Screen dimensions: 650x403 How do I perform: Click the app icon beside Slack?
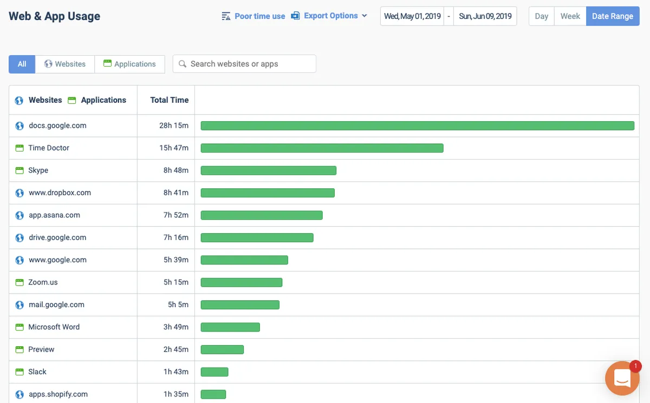coord(19,372)
